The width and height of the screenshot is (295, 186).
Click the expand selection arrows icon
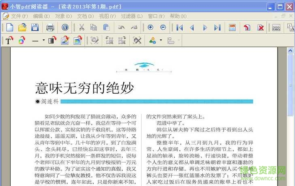click(x=122, y=40)
